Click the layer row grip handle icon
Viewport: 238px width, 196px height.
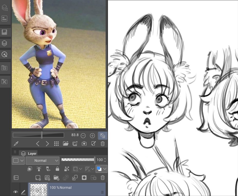(x=103, y=192)
